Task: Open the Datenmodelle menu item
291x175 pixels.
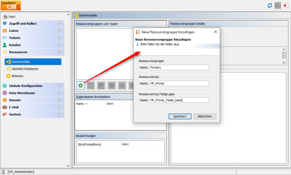Action: tap(33, 62)
